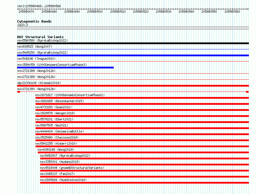The image size is (257, 194).
Task: Select the red nsv2805684 variant bar
Action: (144, 183)
